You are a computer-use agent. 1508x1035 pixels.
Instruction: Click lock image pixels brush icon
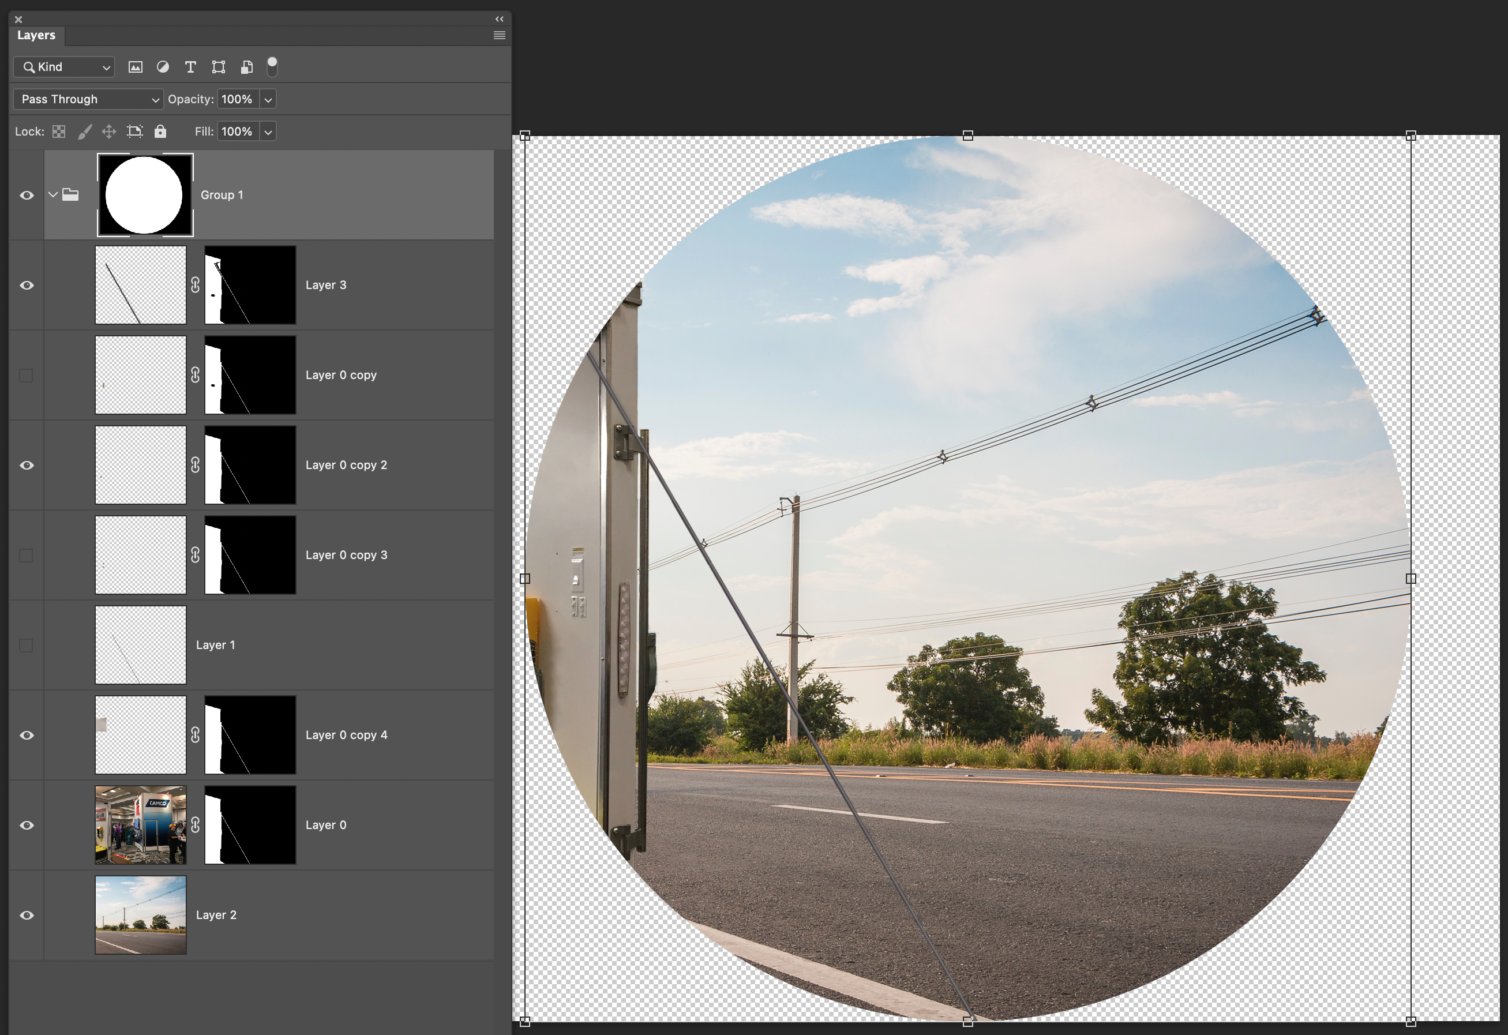click(84, 132)
